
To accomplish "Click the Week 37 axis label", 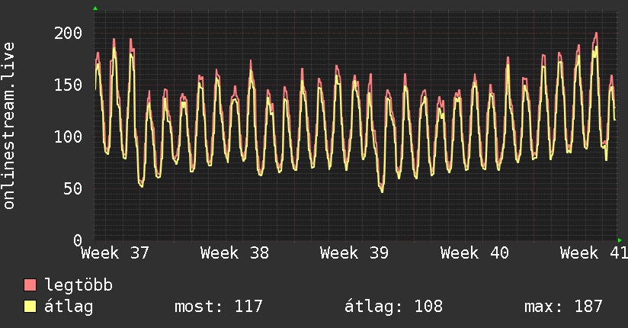I will tap(115, 253).
